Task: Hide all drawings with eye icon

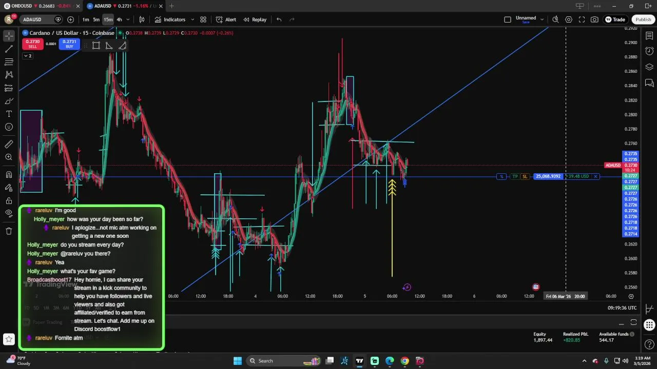Action: (9, 213)
